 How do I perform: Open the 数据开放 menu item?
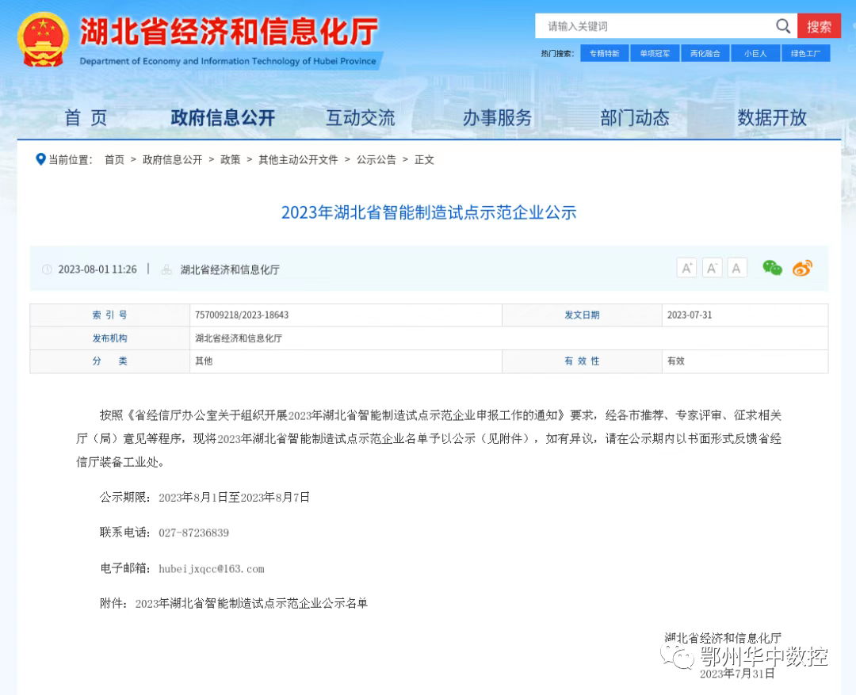pyautogui.click(x=772, y=117)
